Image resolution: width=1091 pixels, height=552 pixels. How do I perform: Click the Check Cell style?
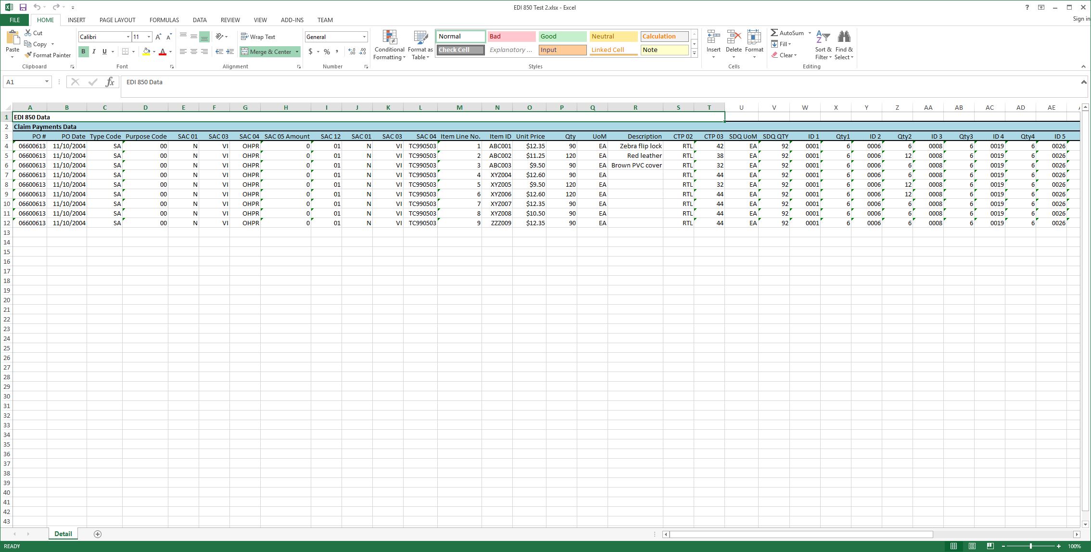tap(460, 50)
